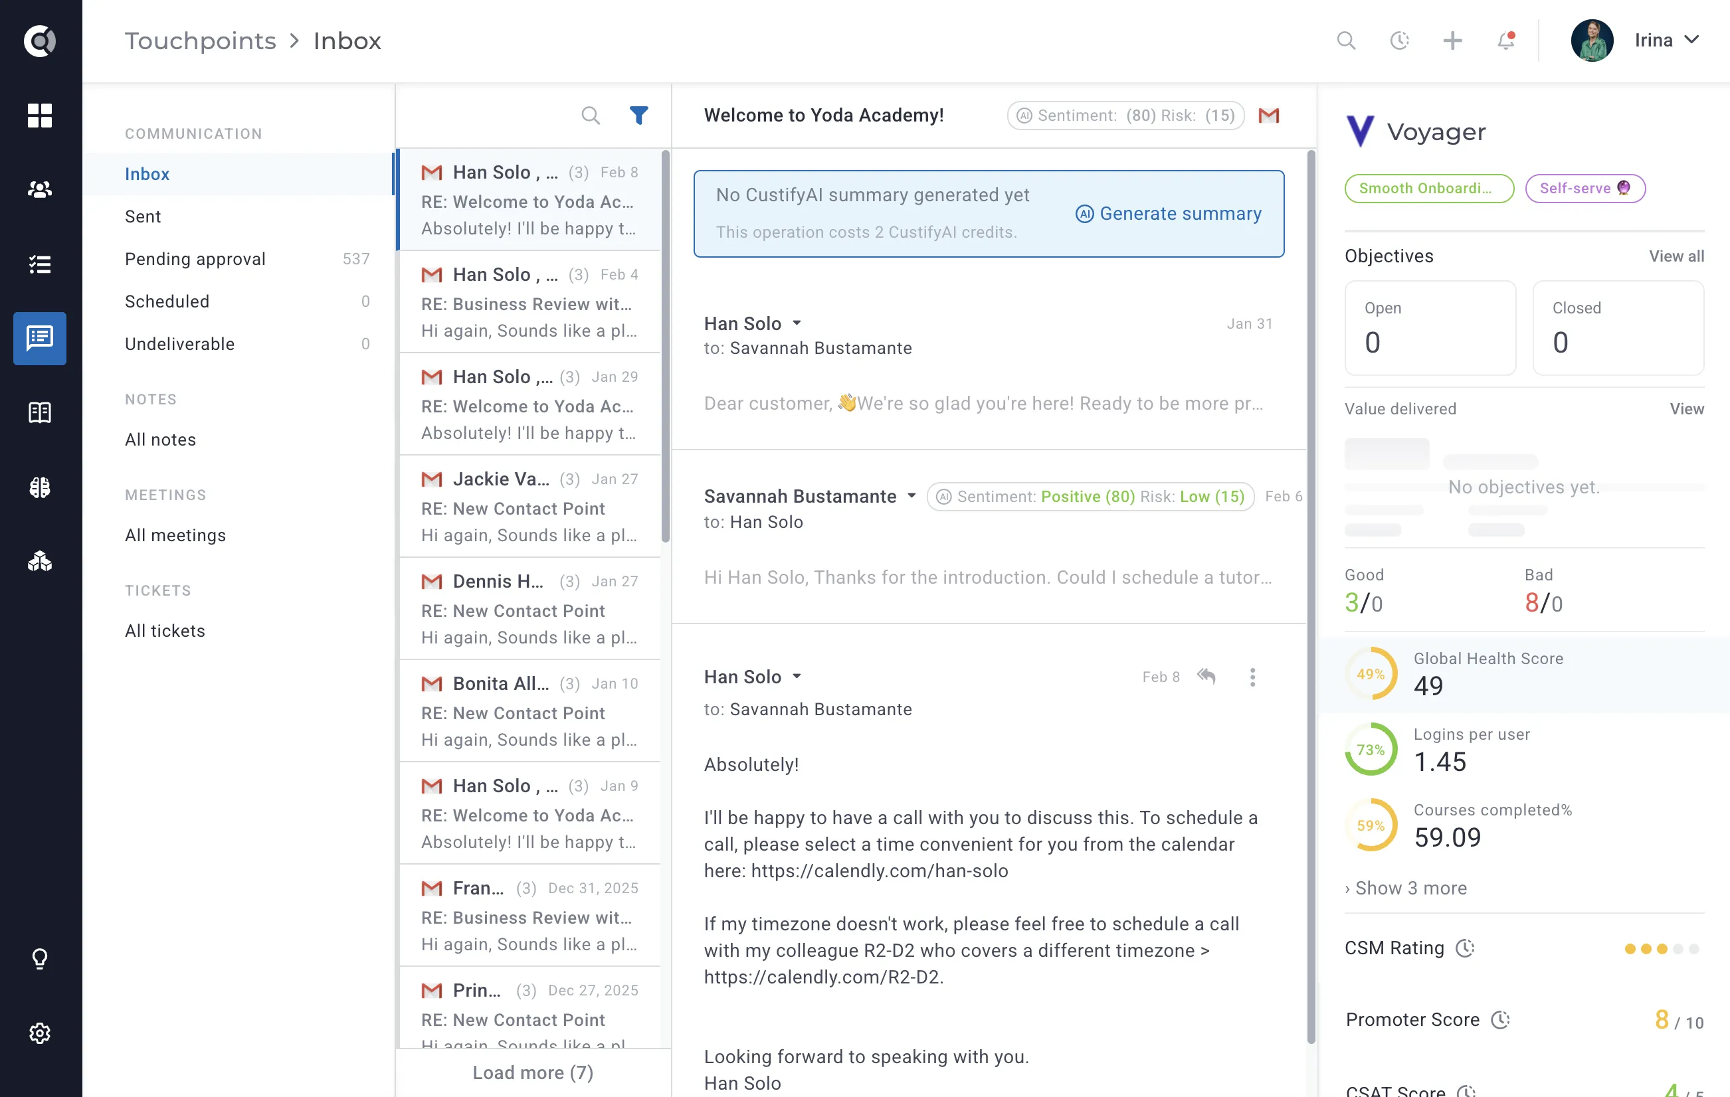Open the people/customers icon in sidebar

(39, 189)
